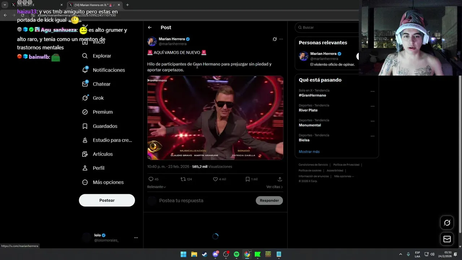Screen dimensions: 462x260
Task: Open Guardados bookmarks
Action: (x=100, y=126)
